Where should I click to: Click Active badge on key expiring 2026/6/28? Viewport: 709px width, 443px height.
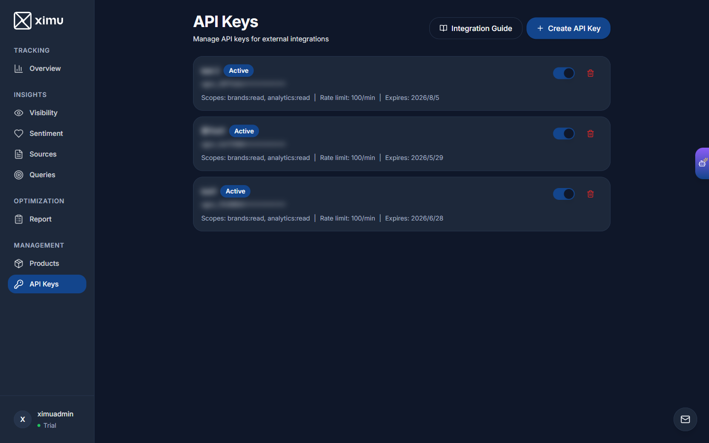coord(235,191)
